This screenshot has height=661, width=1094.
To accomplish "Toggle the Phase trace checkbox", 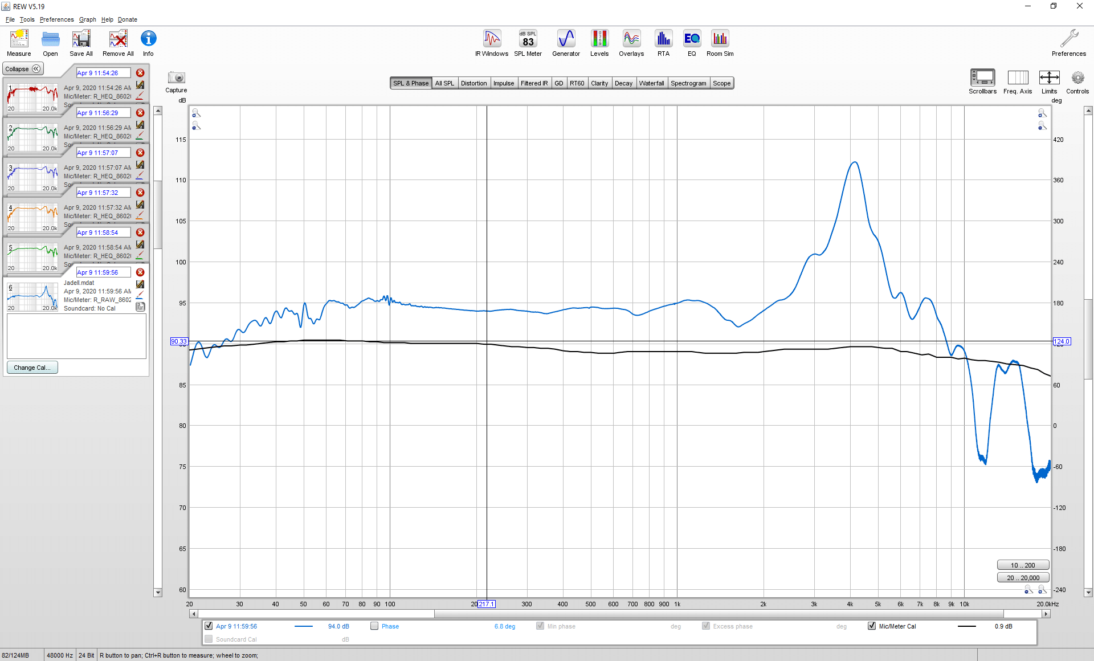I will 374,626.
